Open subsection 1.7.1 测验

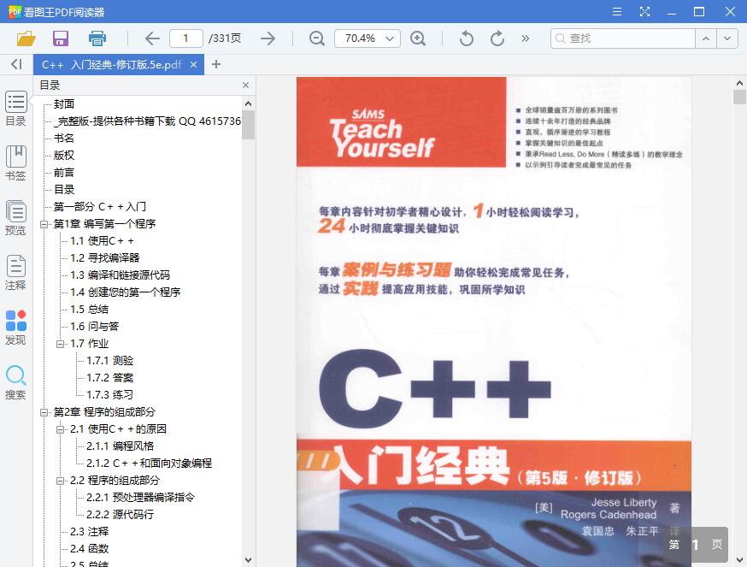pyautogui.click(x=110, y=361)
